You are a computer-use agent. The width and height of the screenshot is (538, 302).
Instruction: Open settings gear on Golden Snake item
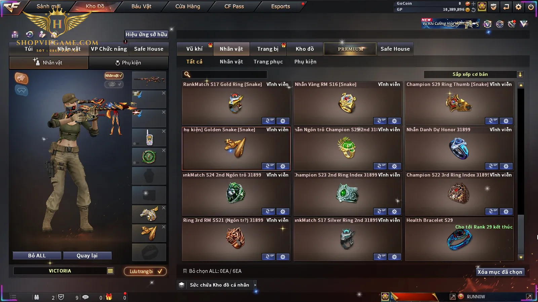click(283, 166)
